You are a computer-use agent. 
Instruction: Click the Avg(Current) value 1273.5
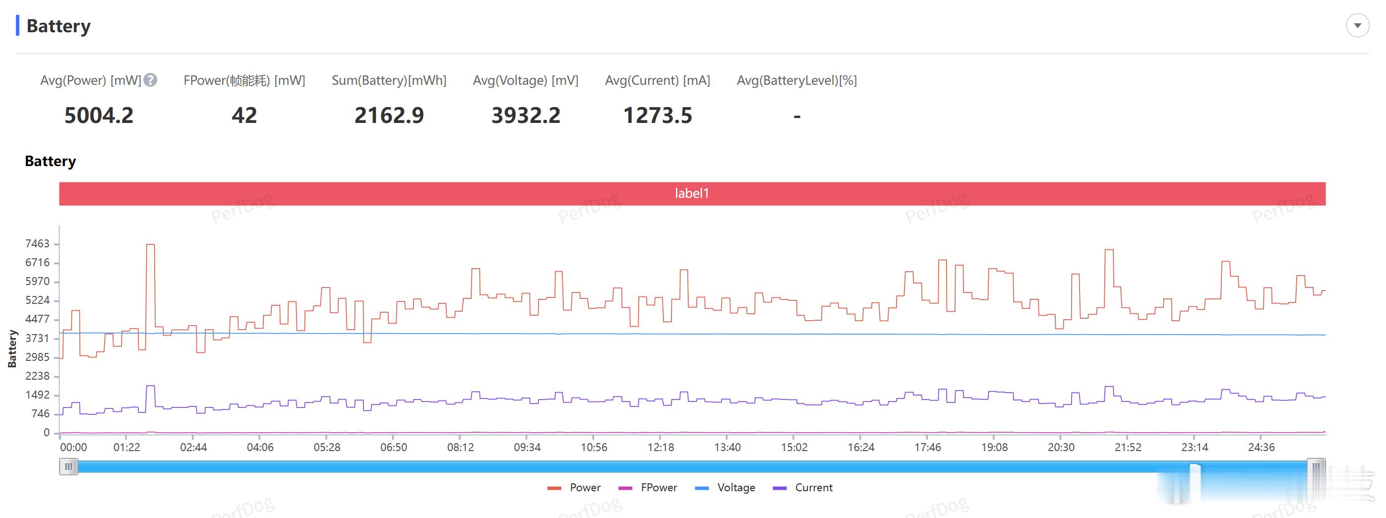658,115
